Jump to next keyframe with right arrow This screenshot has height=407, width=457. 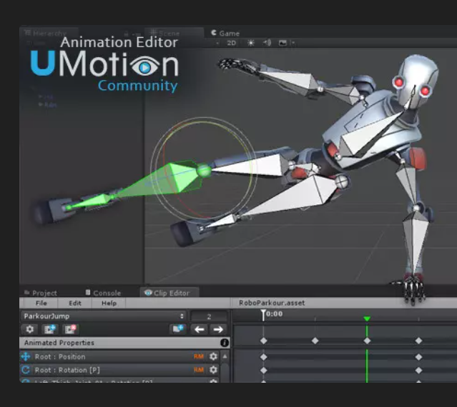tap(218, 329)
